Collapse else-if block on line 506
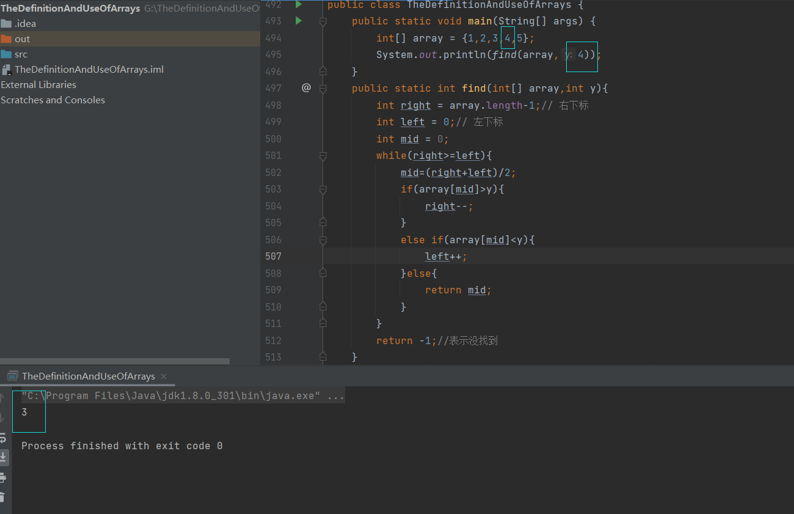The height and width of the screenshot is (514, 794). [x=323, y=240]
